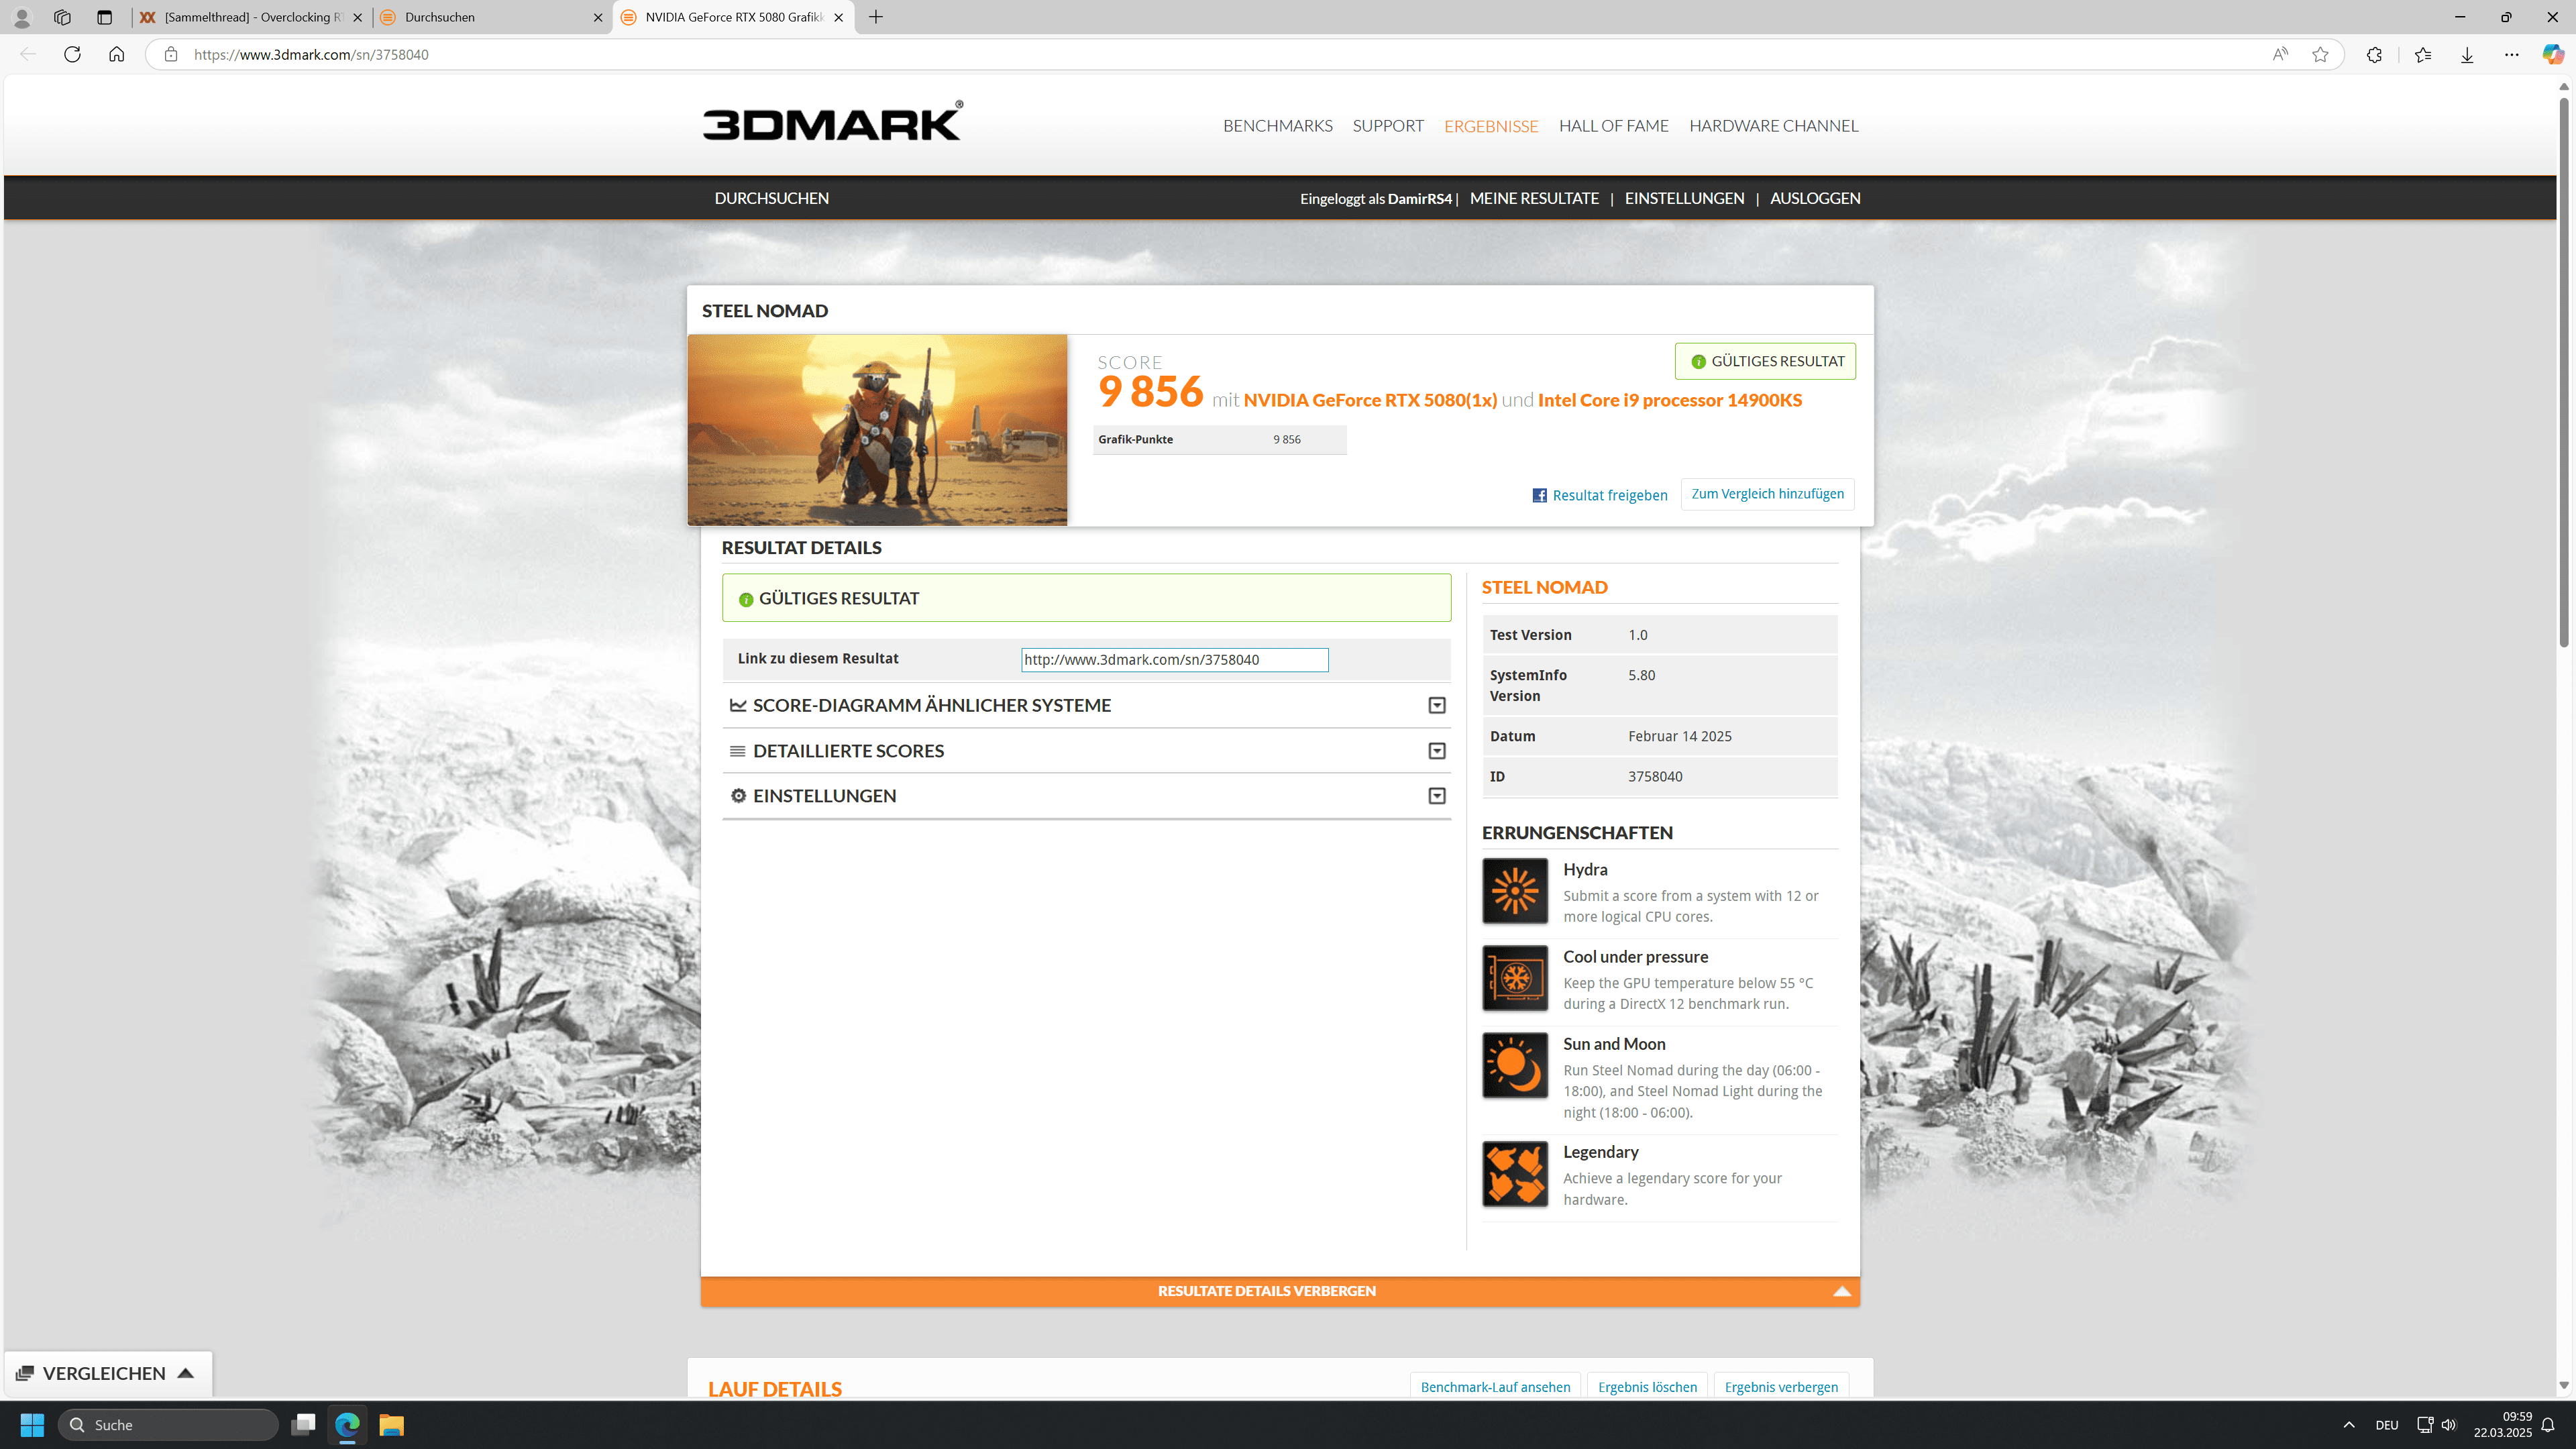Click the result link text field
The height and width of the screenshot is (1449, 2576).
click(x=1174, y=660)
